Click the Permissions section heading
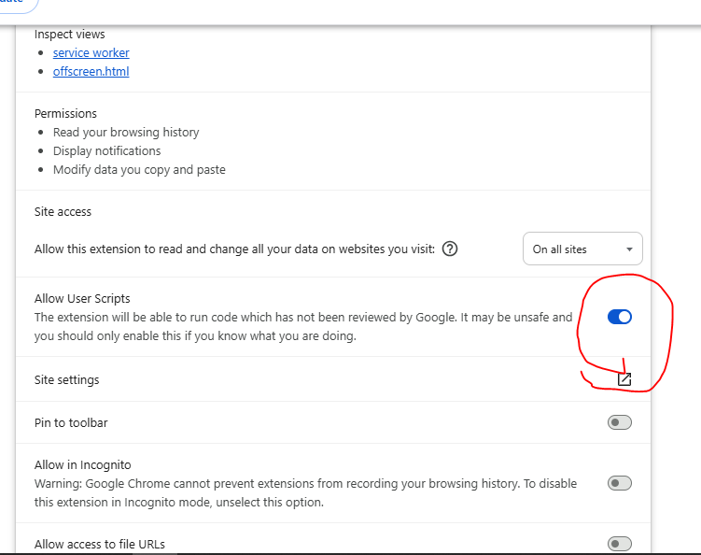The width and height of the screenshot is (701, 555). tap(65, 113)
